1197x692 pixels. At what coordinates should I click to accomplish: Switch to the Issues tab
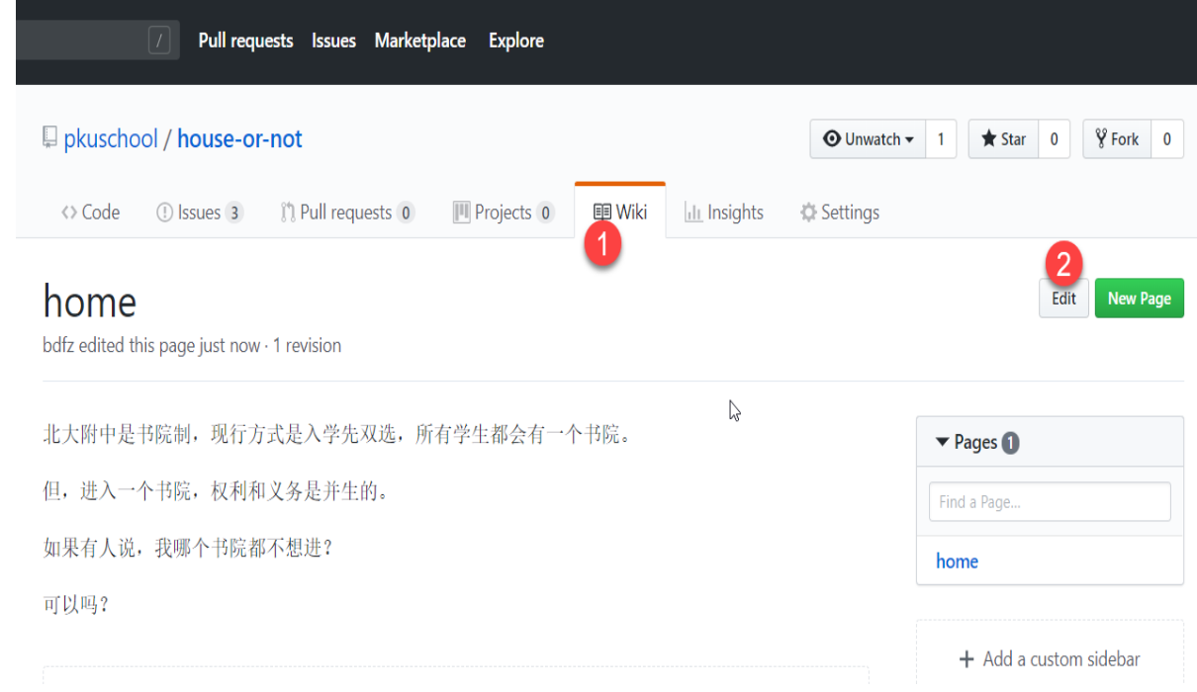(199, 213)
